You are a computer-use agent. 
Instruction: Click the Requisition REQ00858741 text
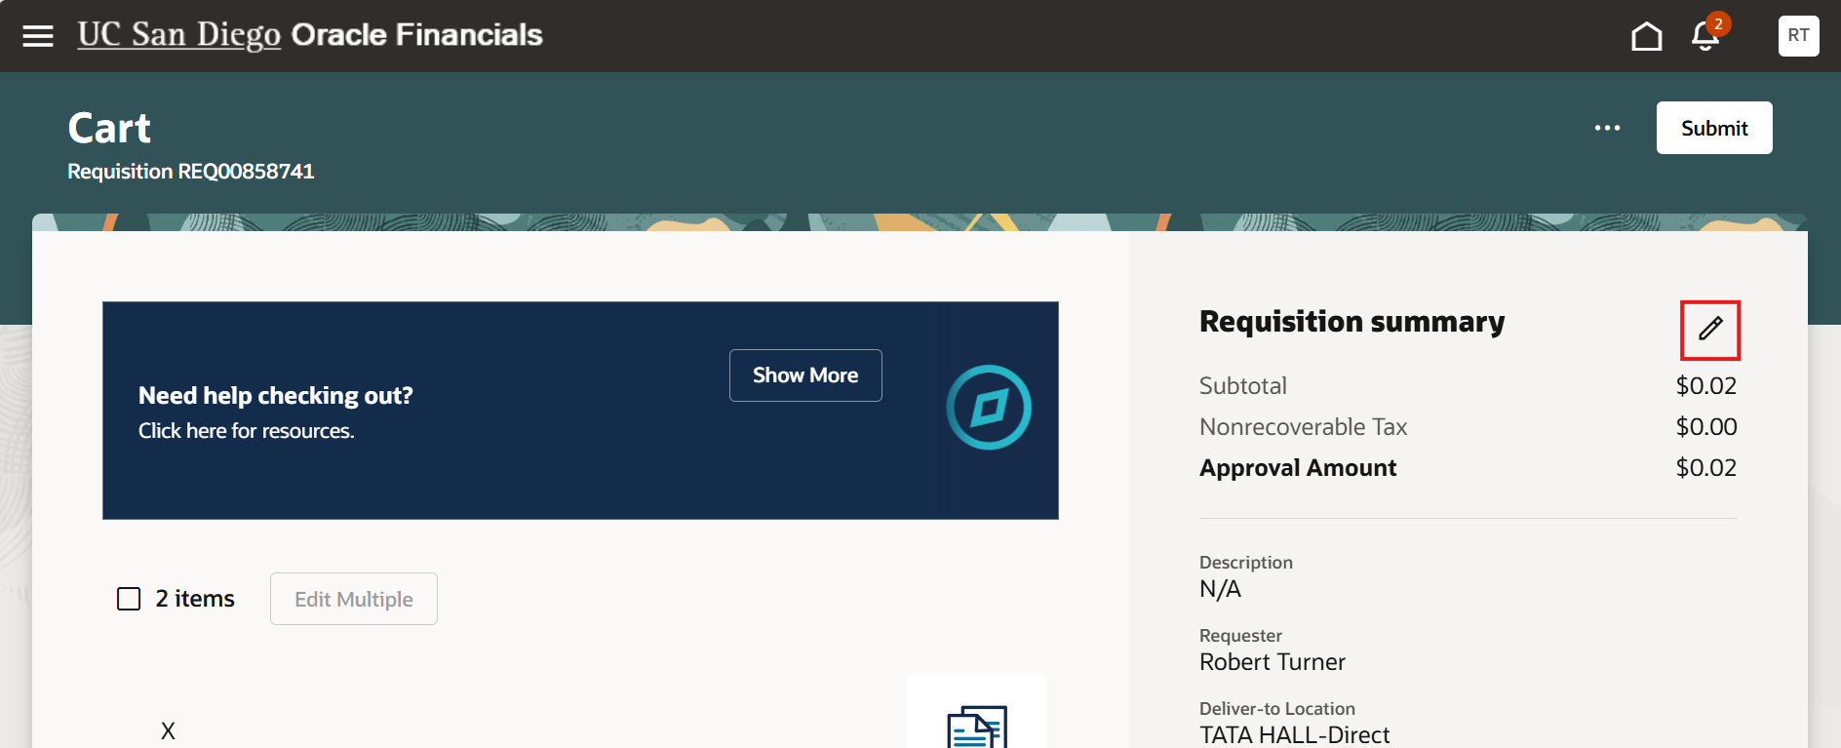click(191, 172)
